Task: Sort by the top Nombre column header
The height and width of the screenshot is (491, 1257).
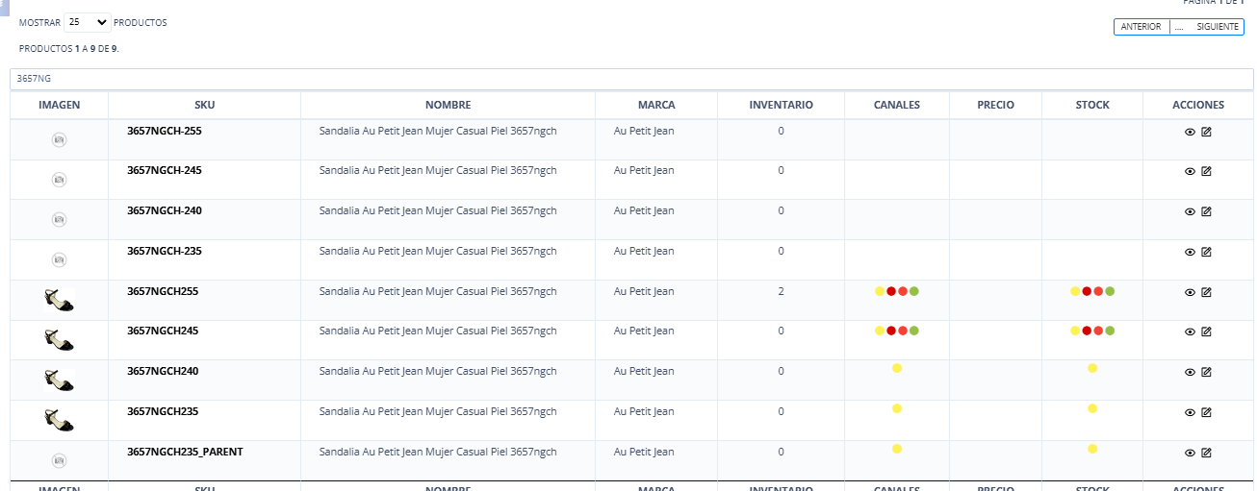Action: click(448, 105)
